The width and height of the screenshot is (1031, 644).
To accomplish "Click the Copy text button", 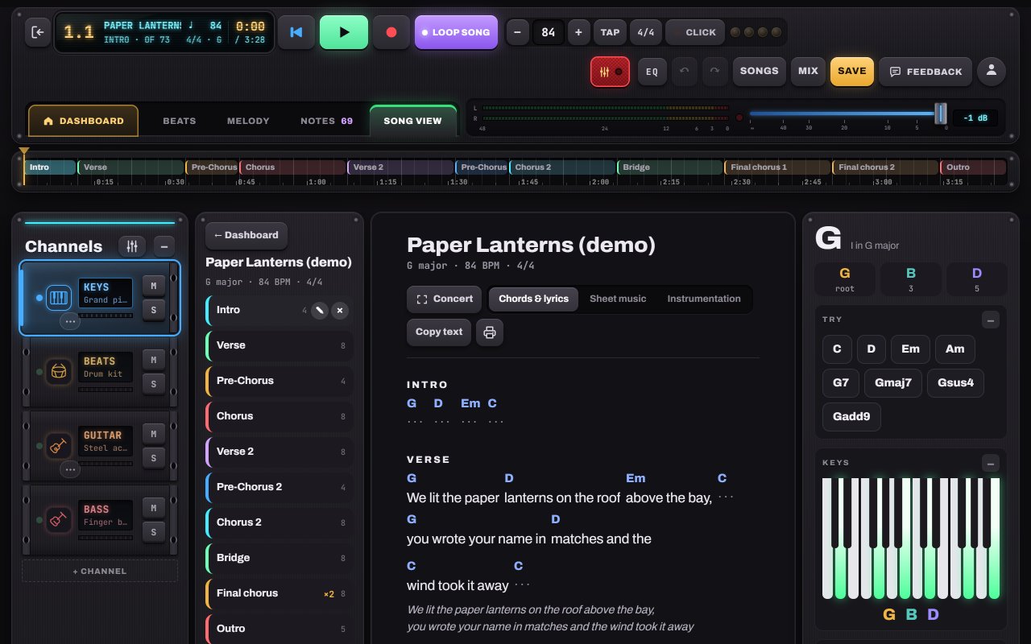I will [x=439, y=332].
